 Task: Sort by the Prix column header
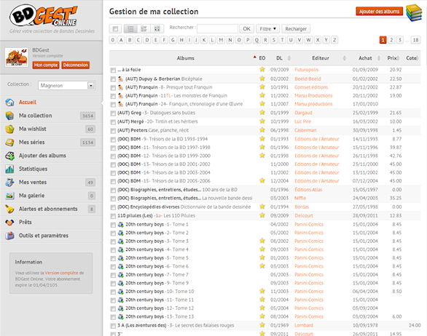392,58
